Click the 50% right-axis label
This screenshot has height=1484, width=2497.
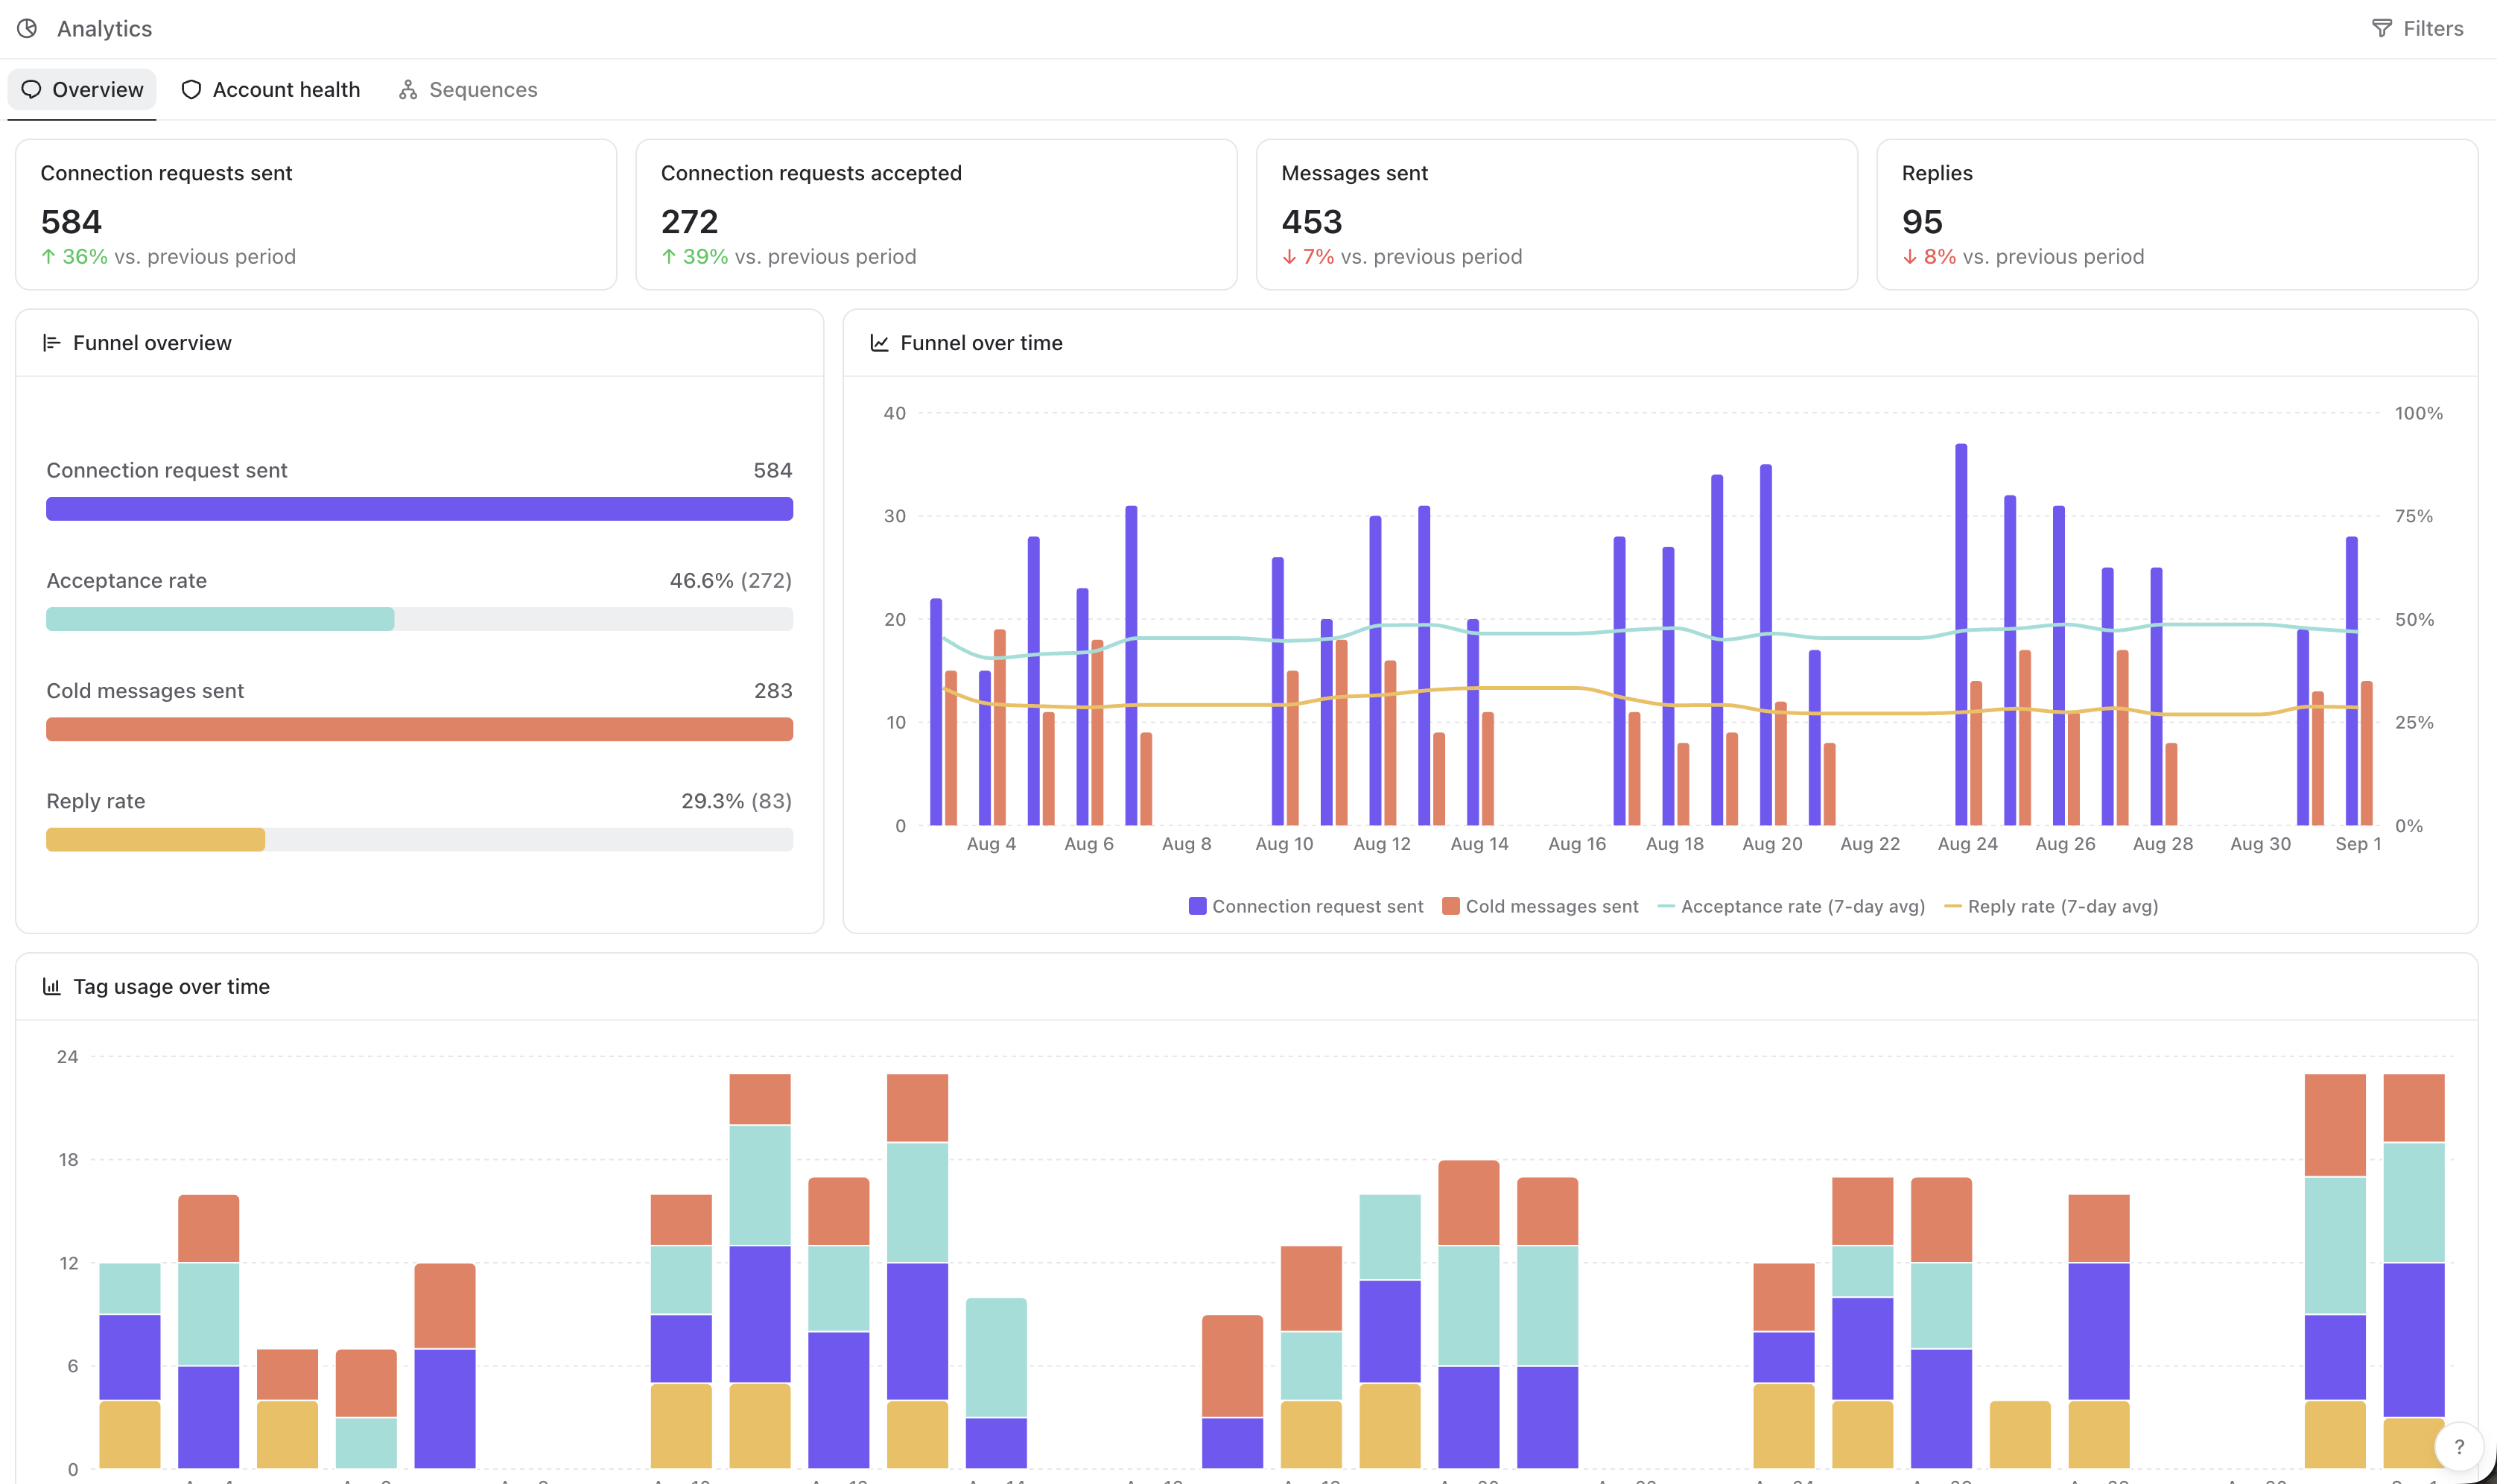pyautogui.click(x=2415, y=620)
